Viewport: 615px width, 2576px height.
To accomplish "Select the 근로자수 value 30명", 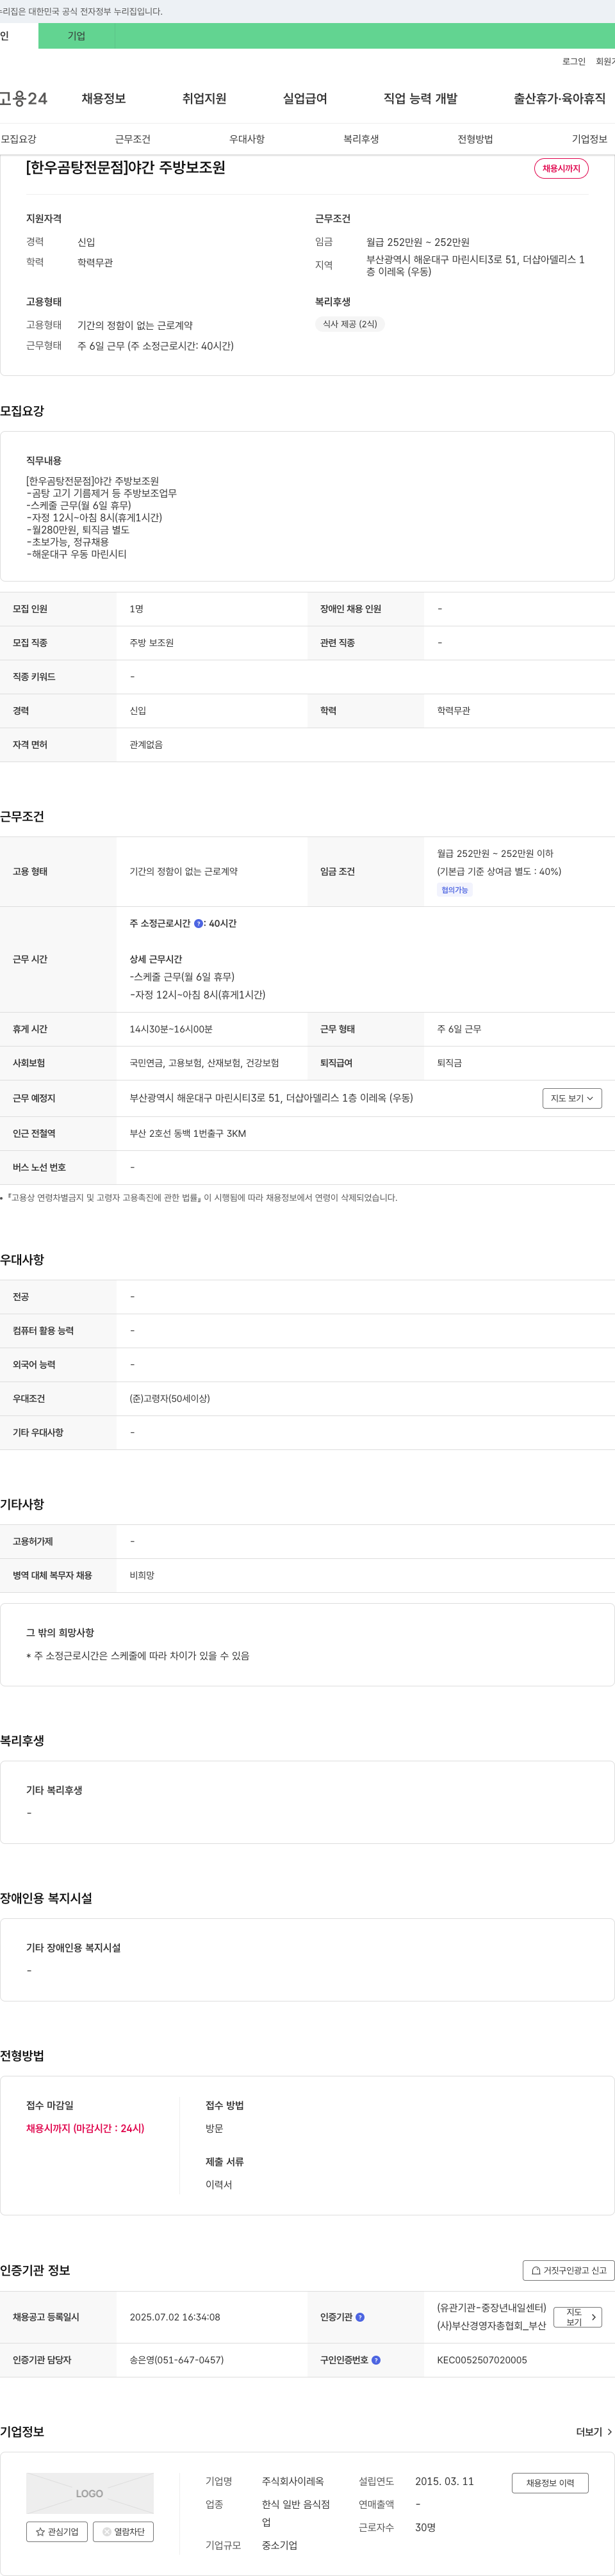I will pos(425,2528).
